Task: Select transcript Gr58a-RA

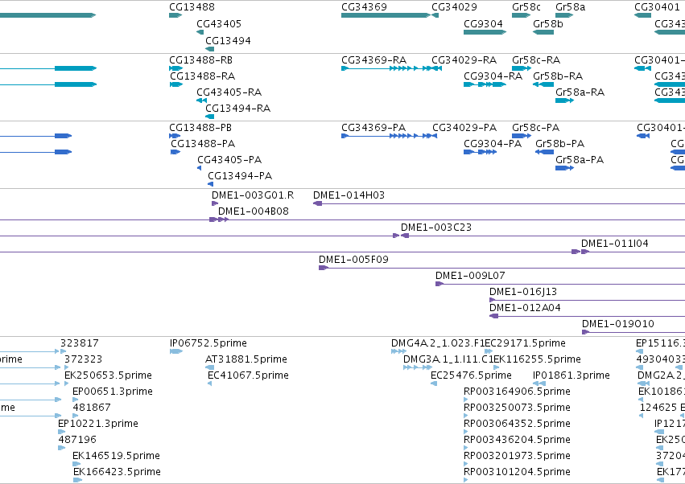Action: [580, 92]
